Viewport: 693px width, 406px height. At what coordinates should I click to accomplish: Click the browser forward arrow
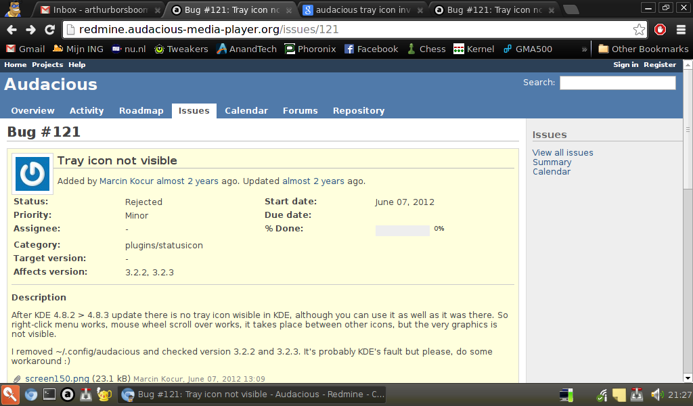[30, 30]
